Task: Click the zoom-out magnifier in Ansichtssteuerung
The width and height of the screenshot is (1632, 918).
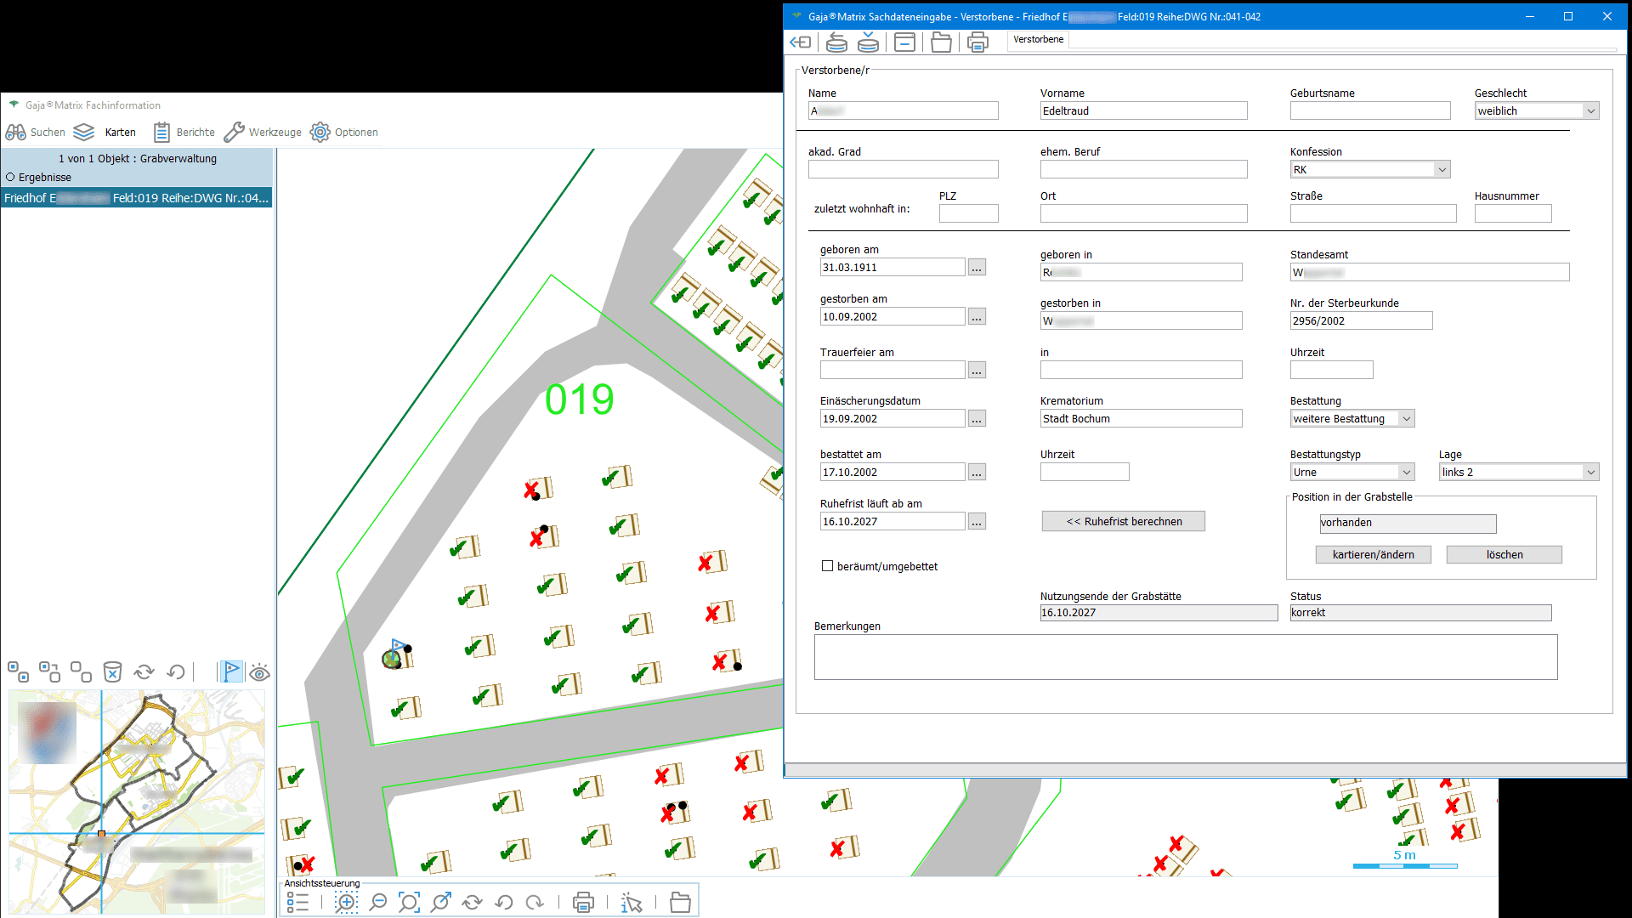Action: (x=378, y=903)
